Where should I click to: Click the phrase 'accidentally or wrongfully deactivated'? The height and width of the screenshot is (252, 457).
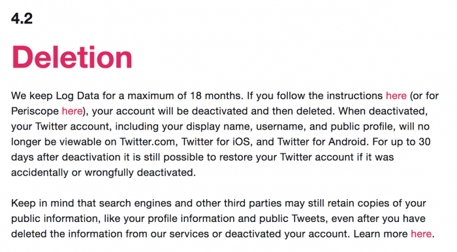pos(102,173)
